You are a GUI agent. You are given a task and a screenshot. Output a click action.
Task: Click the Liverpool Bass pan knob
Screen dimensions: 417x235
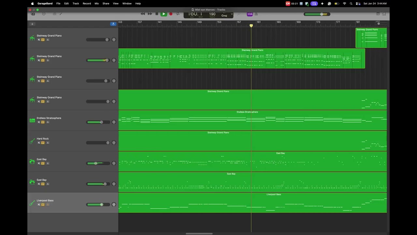point(114,205)
